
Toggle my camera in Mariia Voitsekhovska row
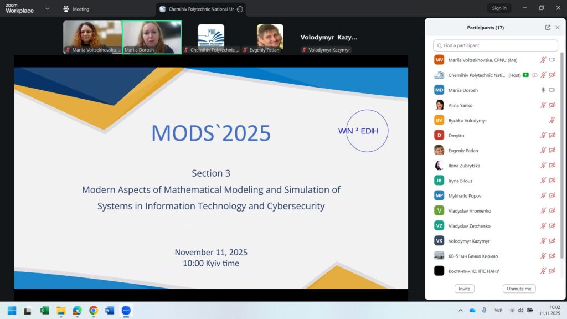[552, 60]
